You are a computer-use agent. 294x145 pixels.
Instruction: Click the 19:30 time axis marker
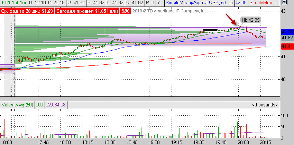pos(199,142)
